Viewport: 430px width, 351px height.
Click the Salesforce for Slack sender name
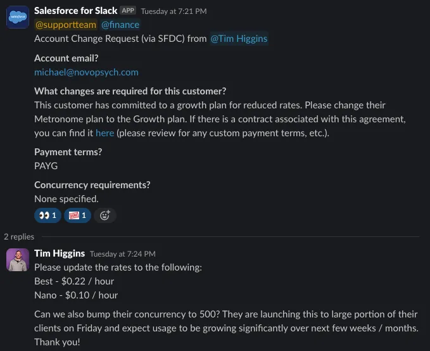(75, 11)
